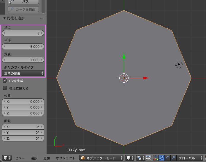Open the オブジェクト menu
The height and width of the screenshot is (162, 206).
click(65, 158)
